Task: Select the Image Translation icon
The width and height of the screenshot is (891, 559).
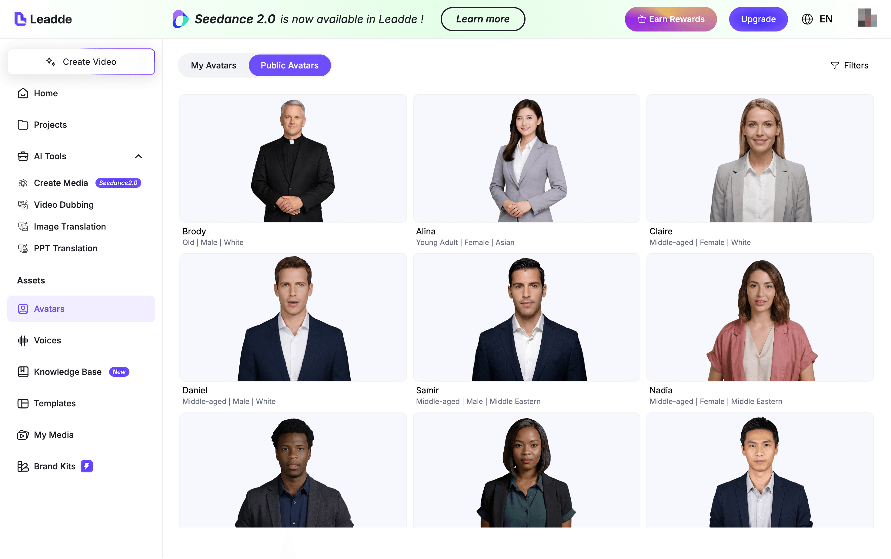Action: (23, 226)
